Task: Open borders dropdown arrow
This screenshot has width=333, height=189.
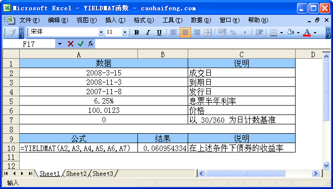Action: pos(281,33)
